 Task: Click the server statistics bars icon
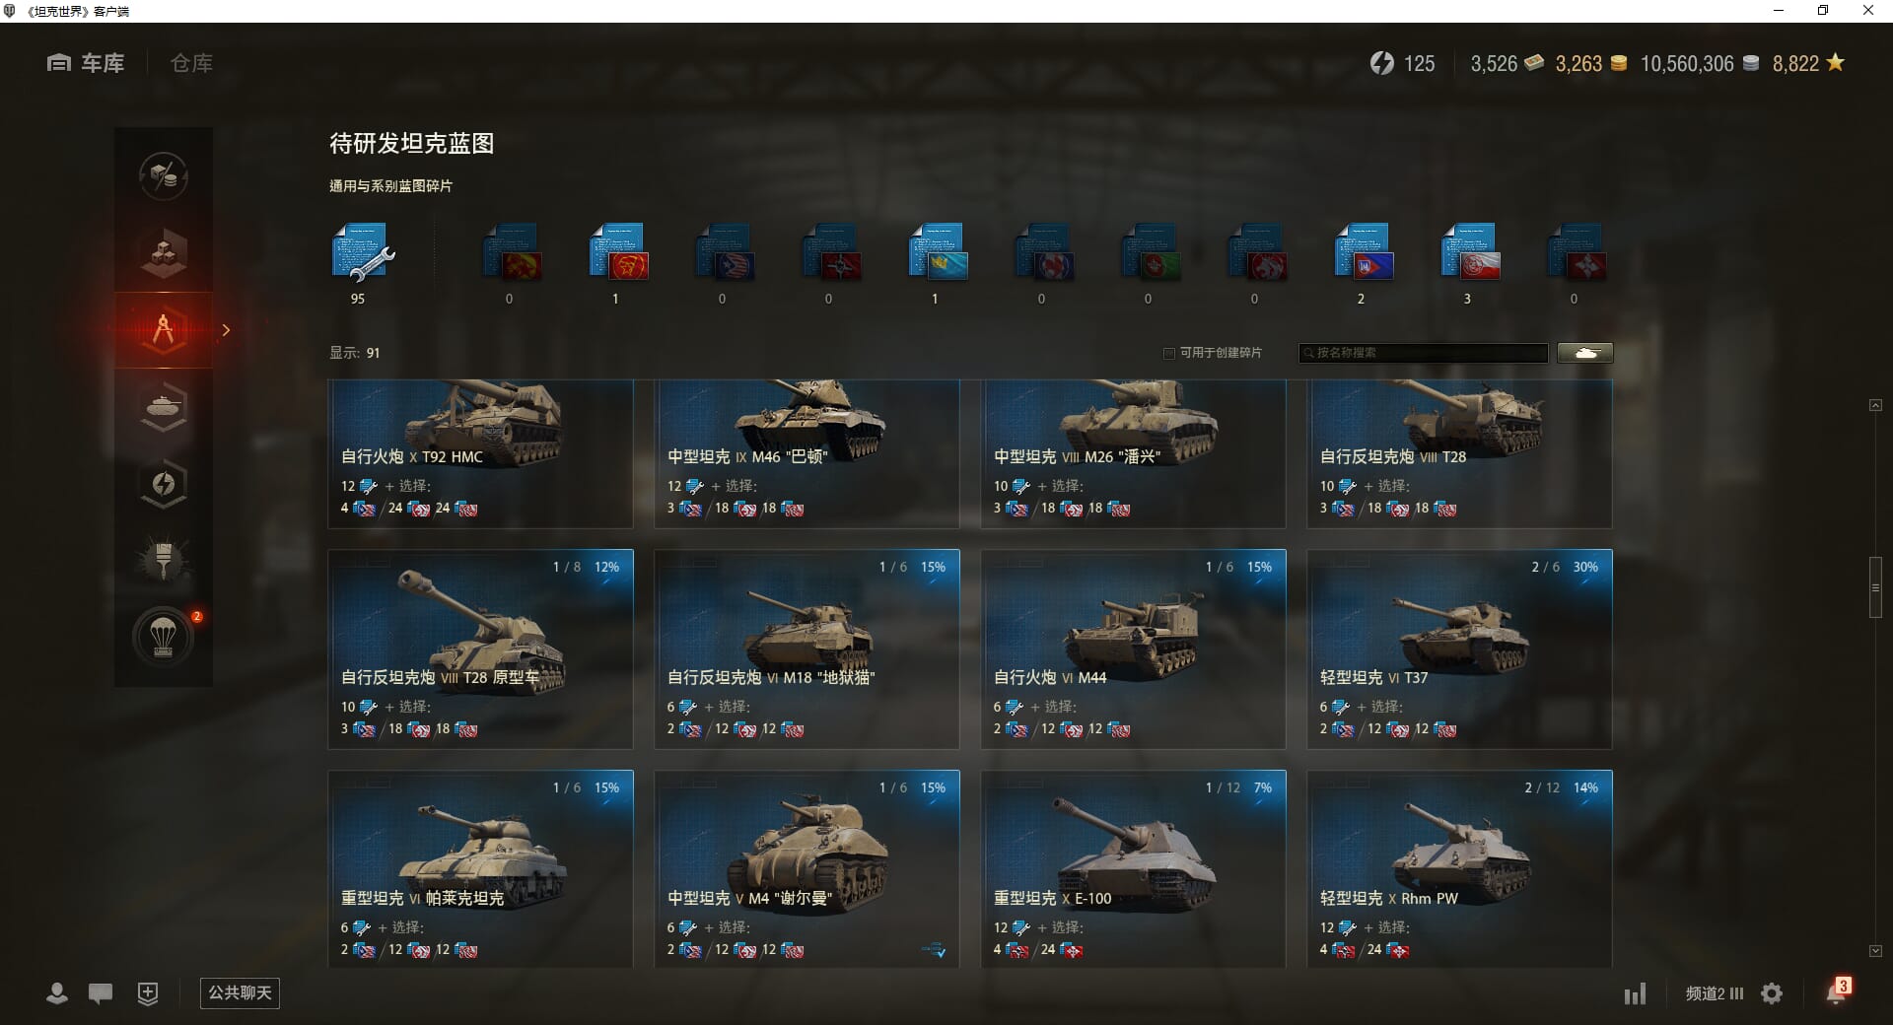point(1635,993)
